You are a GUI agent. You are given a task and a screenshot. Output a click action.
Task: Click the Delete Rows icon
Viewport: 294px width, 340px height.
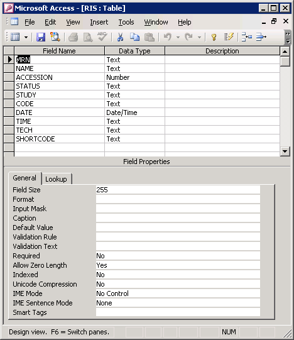tap(261, 37)
